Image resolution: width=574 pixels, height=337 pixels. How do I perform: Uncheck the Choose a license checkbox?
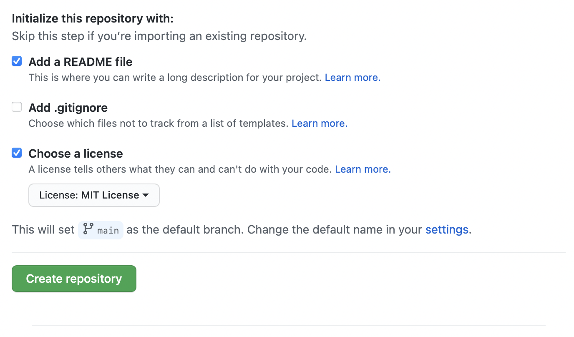click(x=17, y=153)
